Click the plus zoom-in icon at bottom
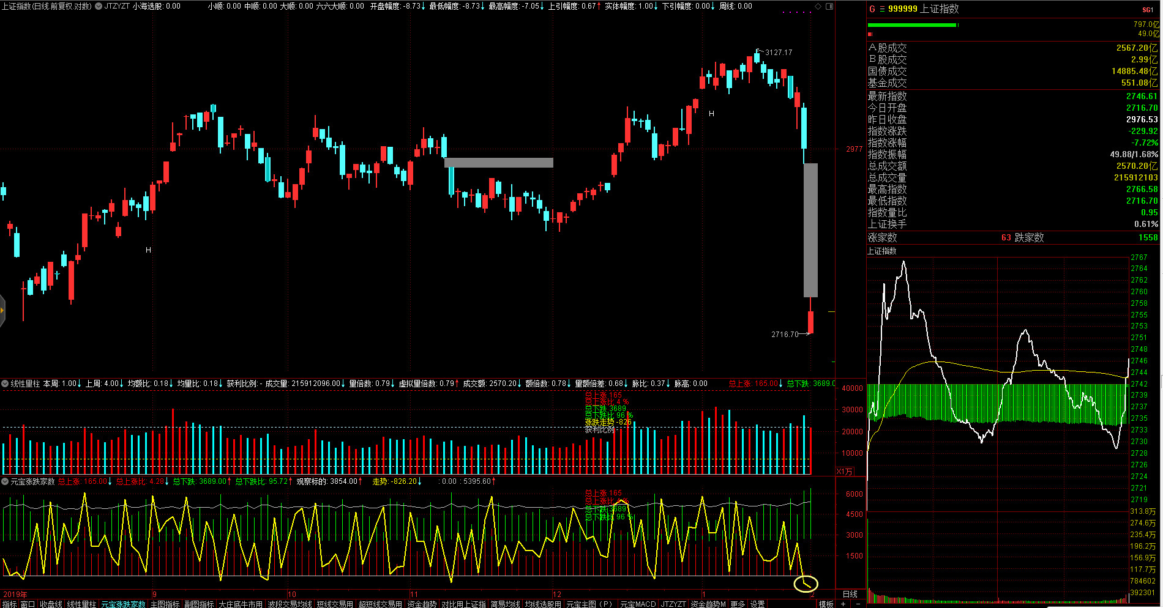Image resolution: width=1163 pixels, height=608 pixels. (x=843, y=604)
